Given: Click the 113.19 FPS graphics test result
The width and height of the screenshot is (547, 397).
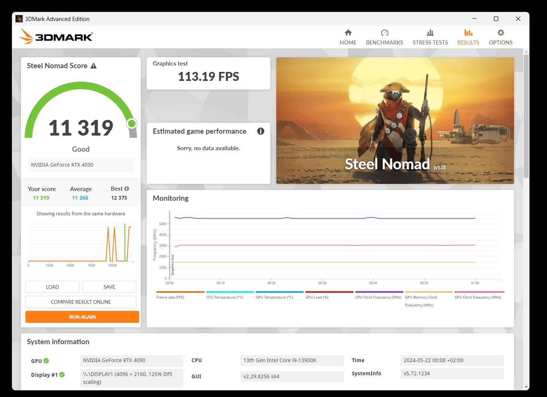Looking at the screenshot, I should coord(209,77).
